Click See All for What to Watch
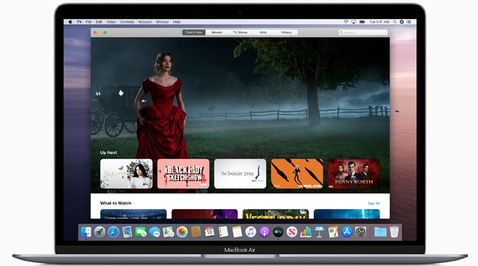The image size is (478, 266). [x=373, y=204]
